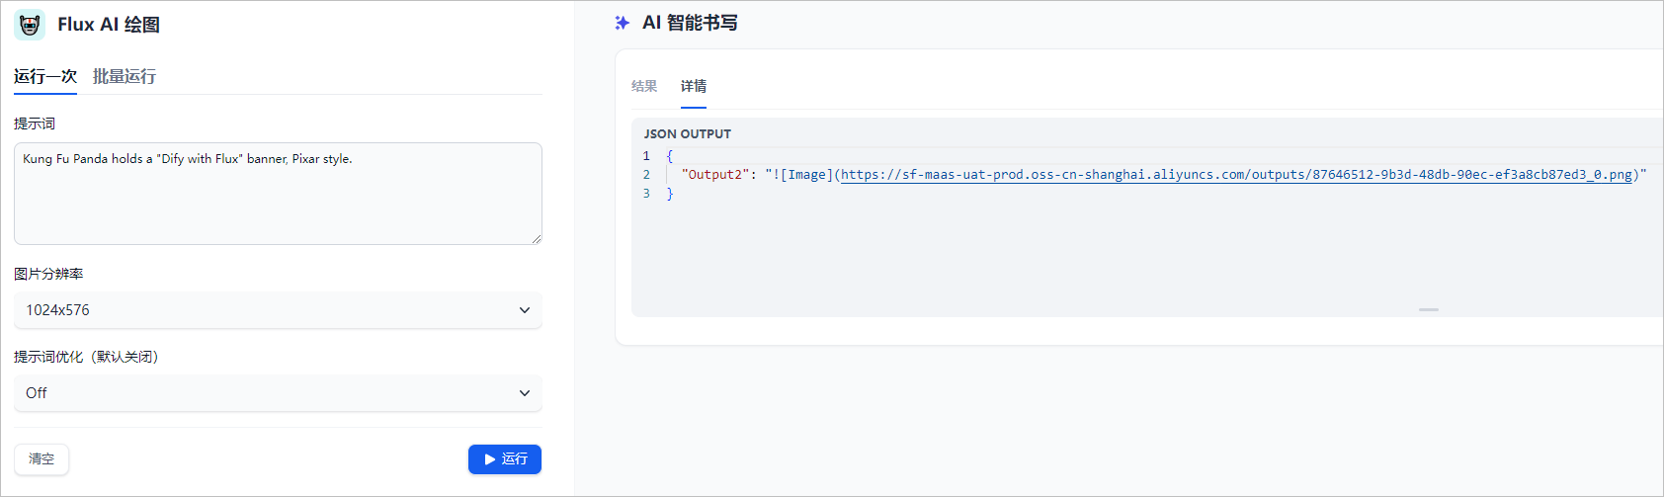
Task: Click the JSON panel bottom drag handle
Action: click(1429, 309)
